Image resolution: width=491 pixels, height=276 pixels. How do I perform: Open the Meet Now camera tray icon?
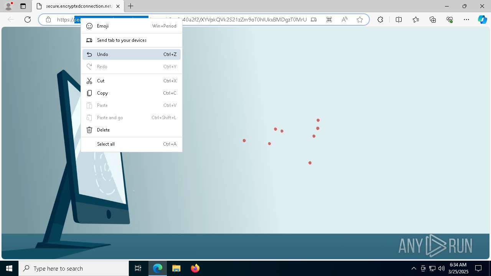(423, 268)
